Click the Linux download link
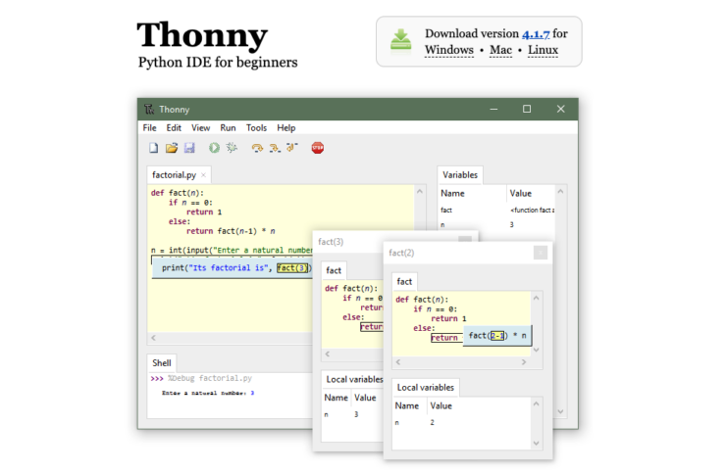Image resolution: width=726 pixels, height=472 pixels. (544, 50)
